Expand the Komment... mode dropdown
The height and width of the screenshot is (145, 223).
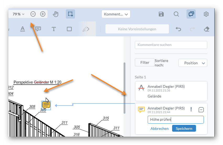(x=116, y=14)
